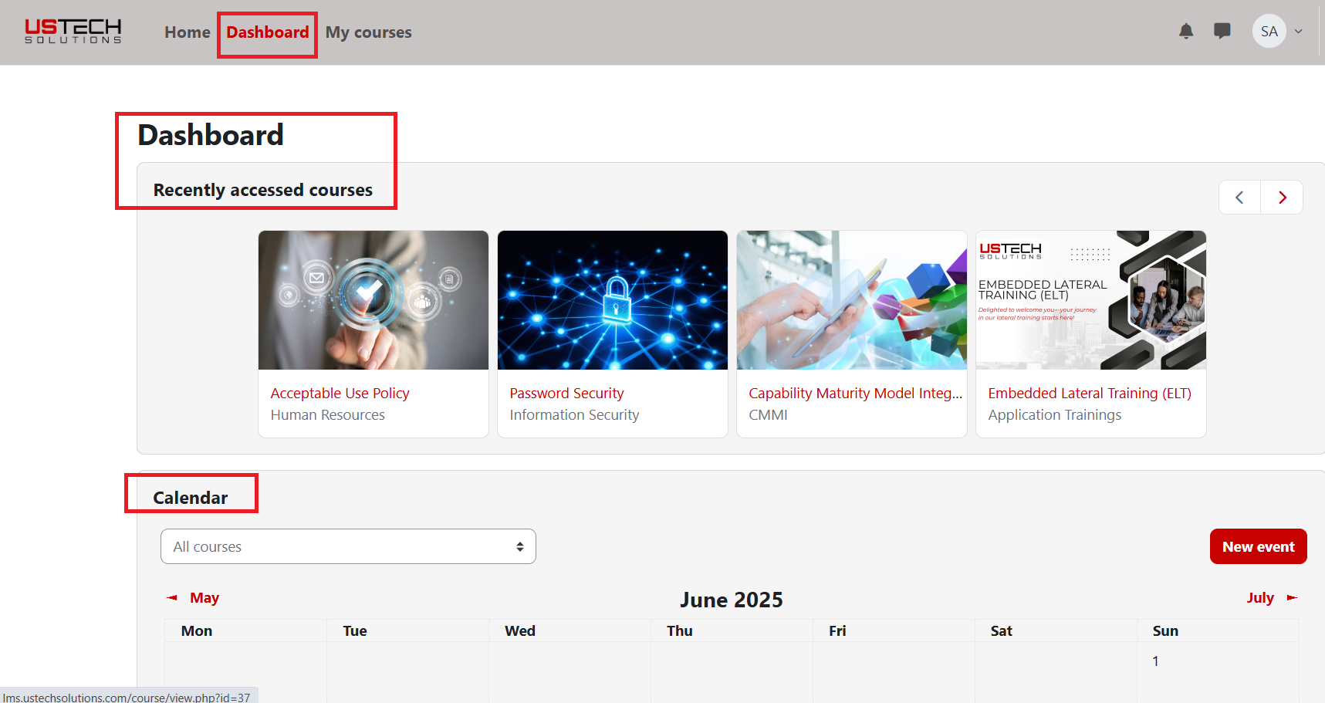Click the Acceptable Use Policy link
1325x703 pixels.
pyautogui.click(x=340, y=394)
